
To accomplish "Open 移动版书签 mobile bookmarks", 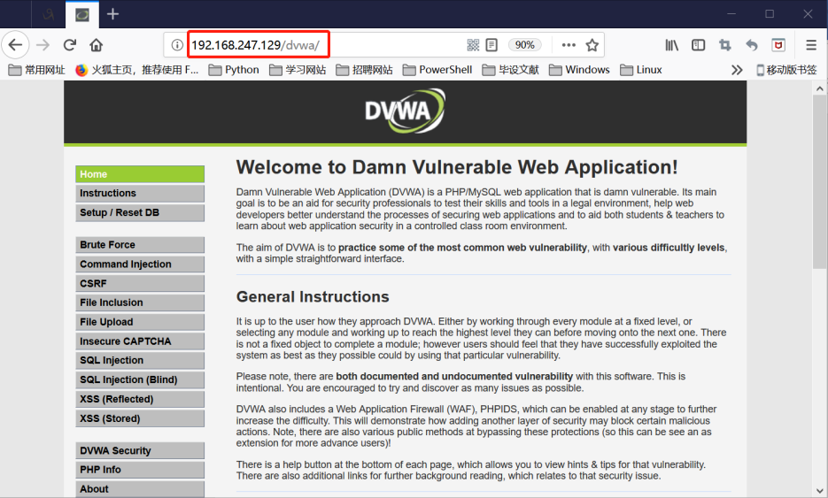I will point(786,70).
